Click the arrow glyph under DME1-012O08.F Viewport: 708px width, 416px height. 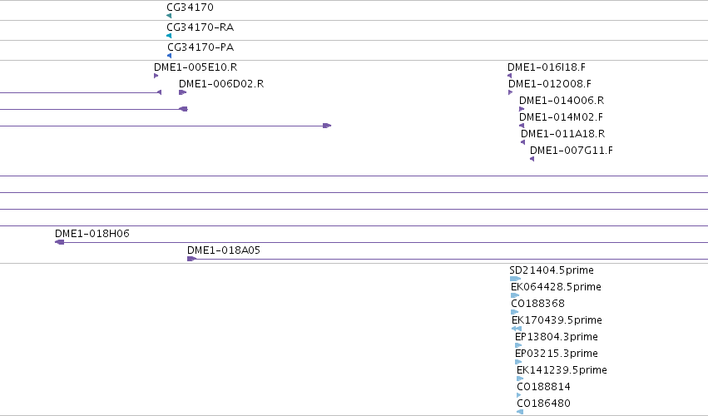[510, 92]
